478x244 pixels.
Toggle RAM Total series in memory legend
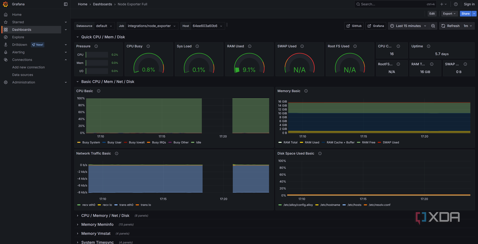290,142
